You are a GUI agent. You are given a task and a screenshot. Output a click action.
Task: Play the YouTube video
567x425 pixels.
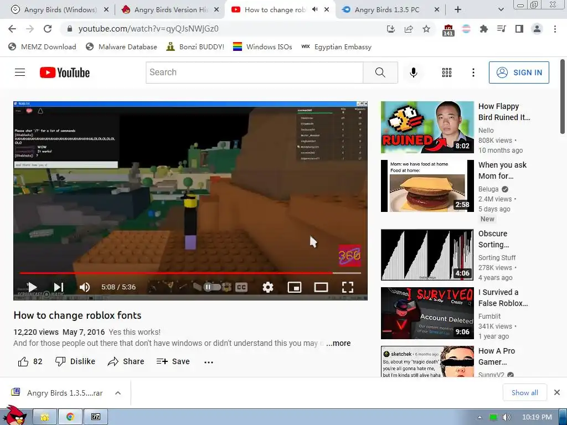tap(32, 287)
